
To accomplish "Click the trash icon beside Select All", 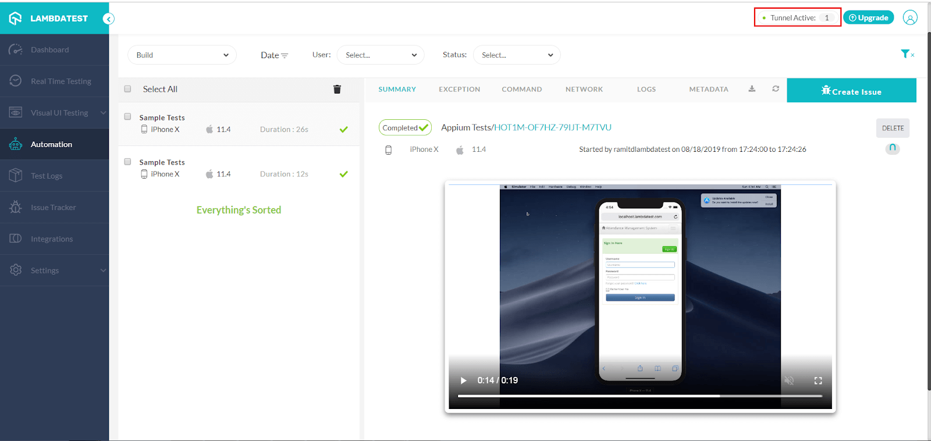I will pyautogui.click(x=337, y=89).
